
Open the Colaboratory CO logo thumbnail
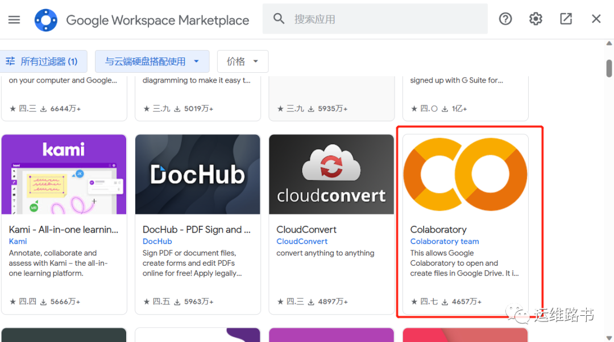pyautogui.click(x=465, y=174)
